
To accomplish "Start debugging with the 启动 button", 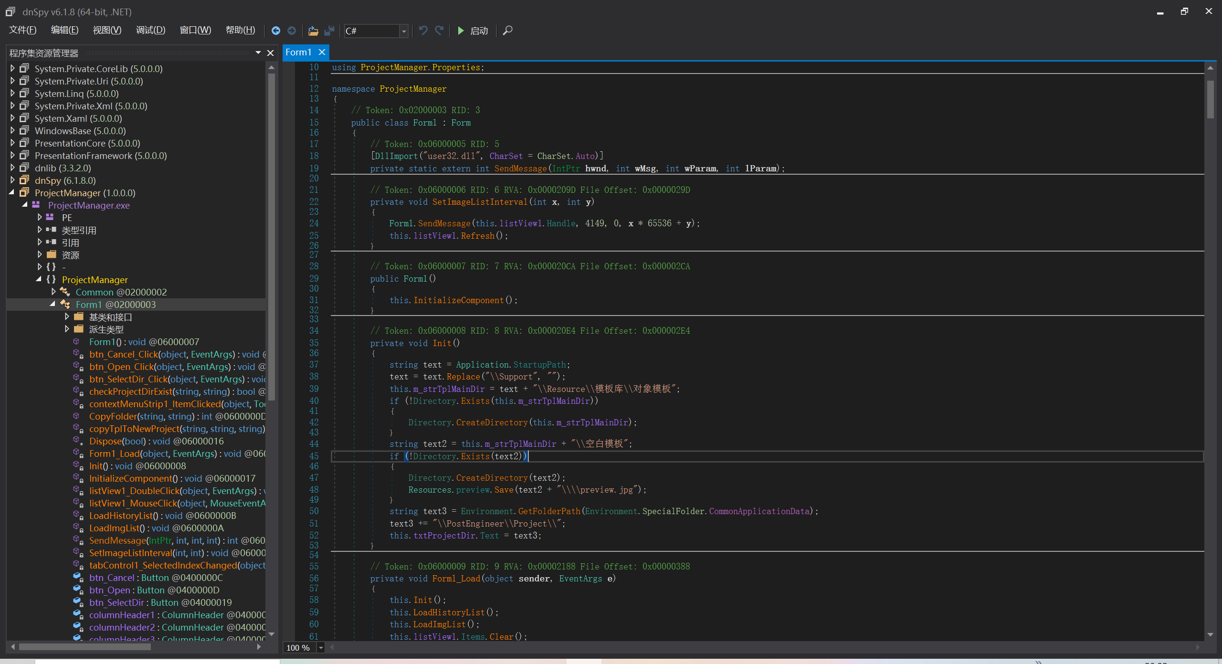I will click(x=473, y=31).
